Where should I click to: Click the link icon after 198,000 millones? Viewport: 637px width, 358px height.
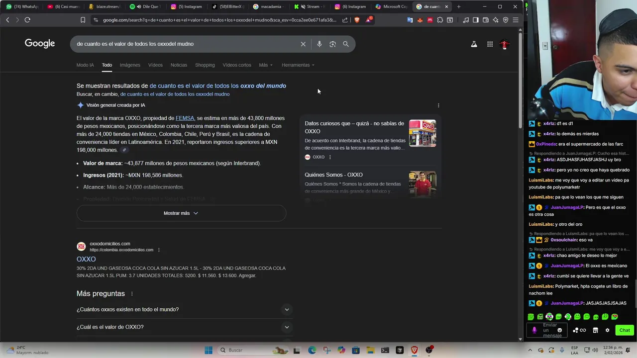[124, 150]
